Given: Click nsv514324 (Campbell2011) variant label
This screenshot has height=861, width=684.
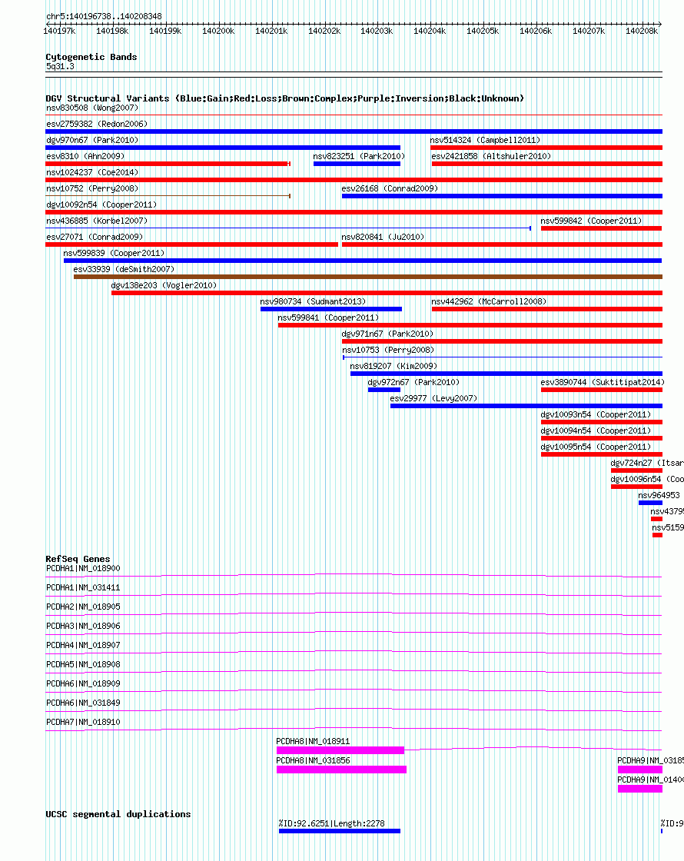Looking at the screenshot, I should [485, 140].
